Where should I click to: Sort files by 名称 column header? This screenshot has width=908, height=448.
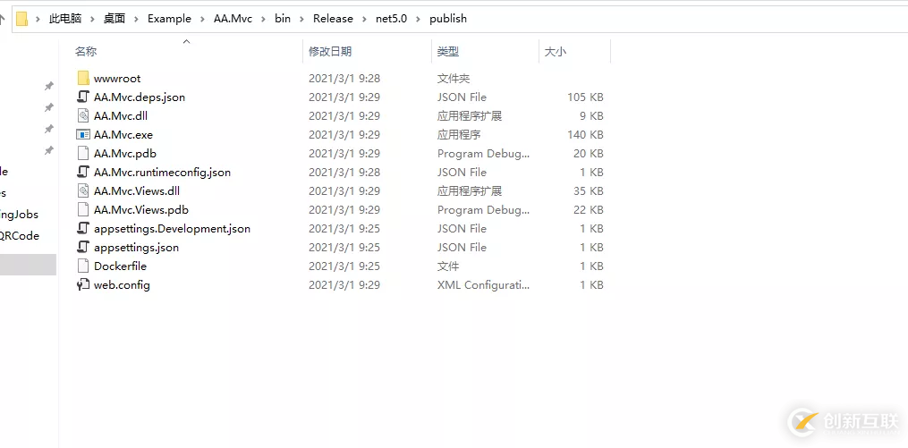[86, 52]
